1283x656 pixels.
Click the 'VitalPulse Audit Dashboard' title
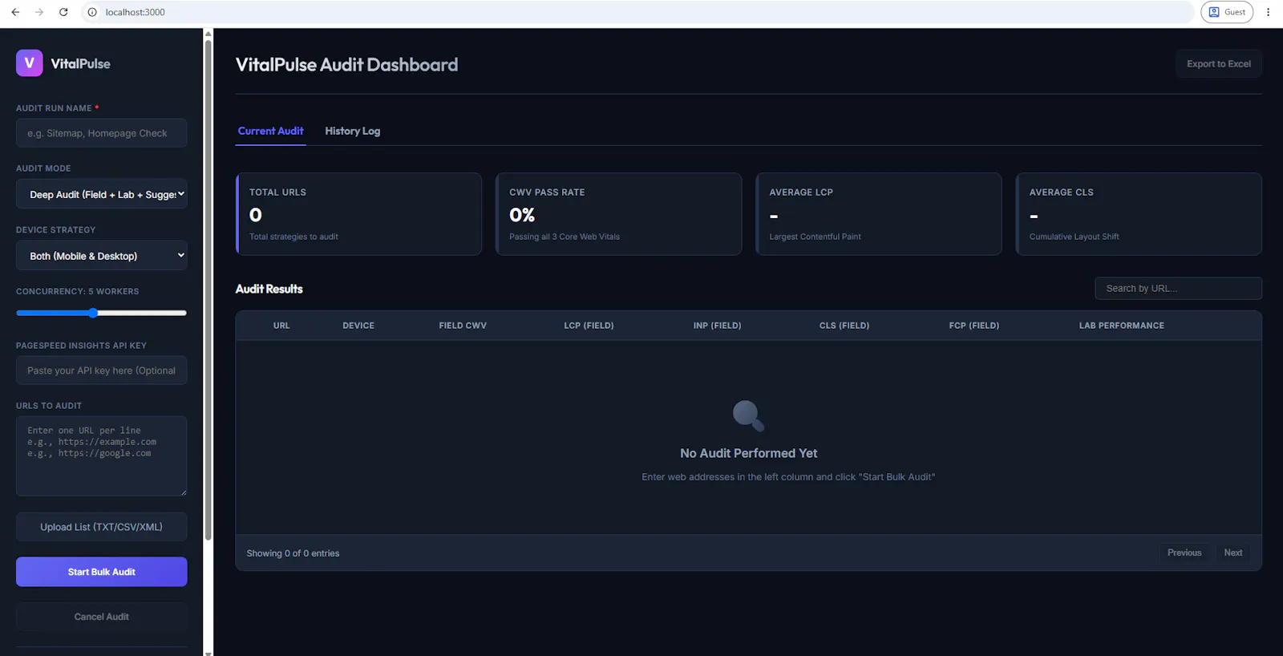[x=346, y=65]
